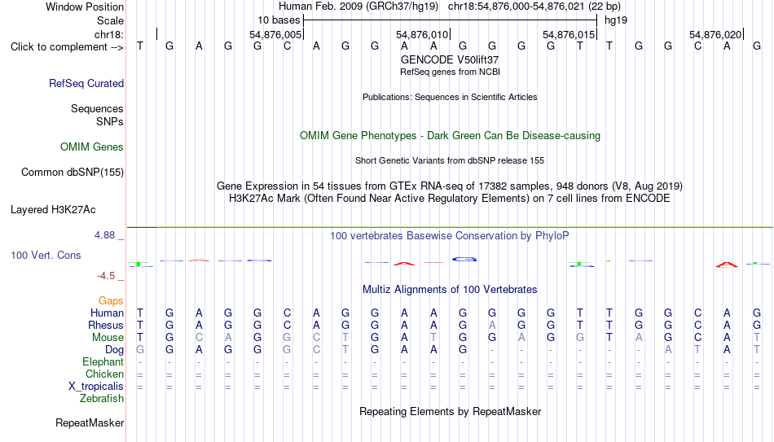This screenshot has height=442, width=774.
Task: Click the '10 bases' scale bar label
Action: 279,20
